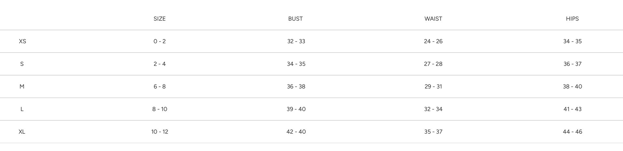623x151 pixels.
Task: Click the BUST column header
Action: [295, 19]
